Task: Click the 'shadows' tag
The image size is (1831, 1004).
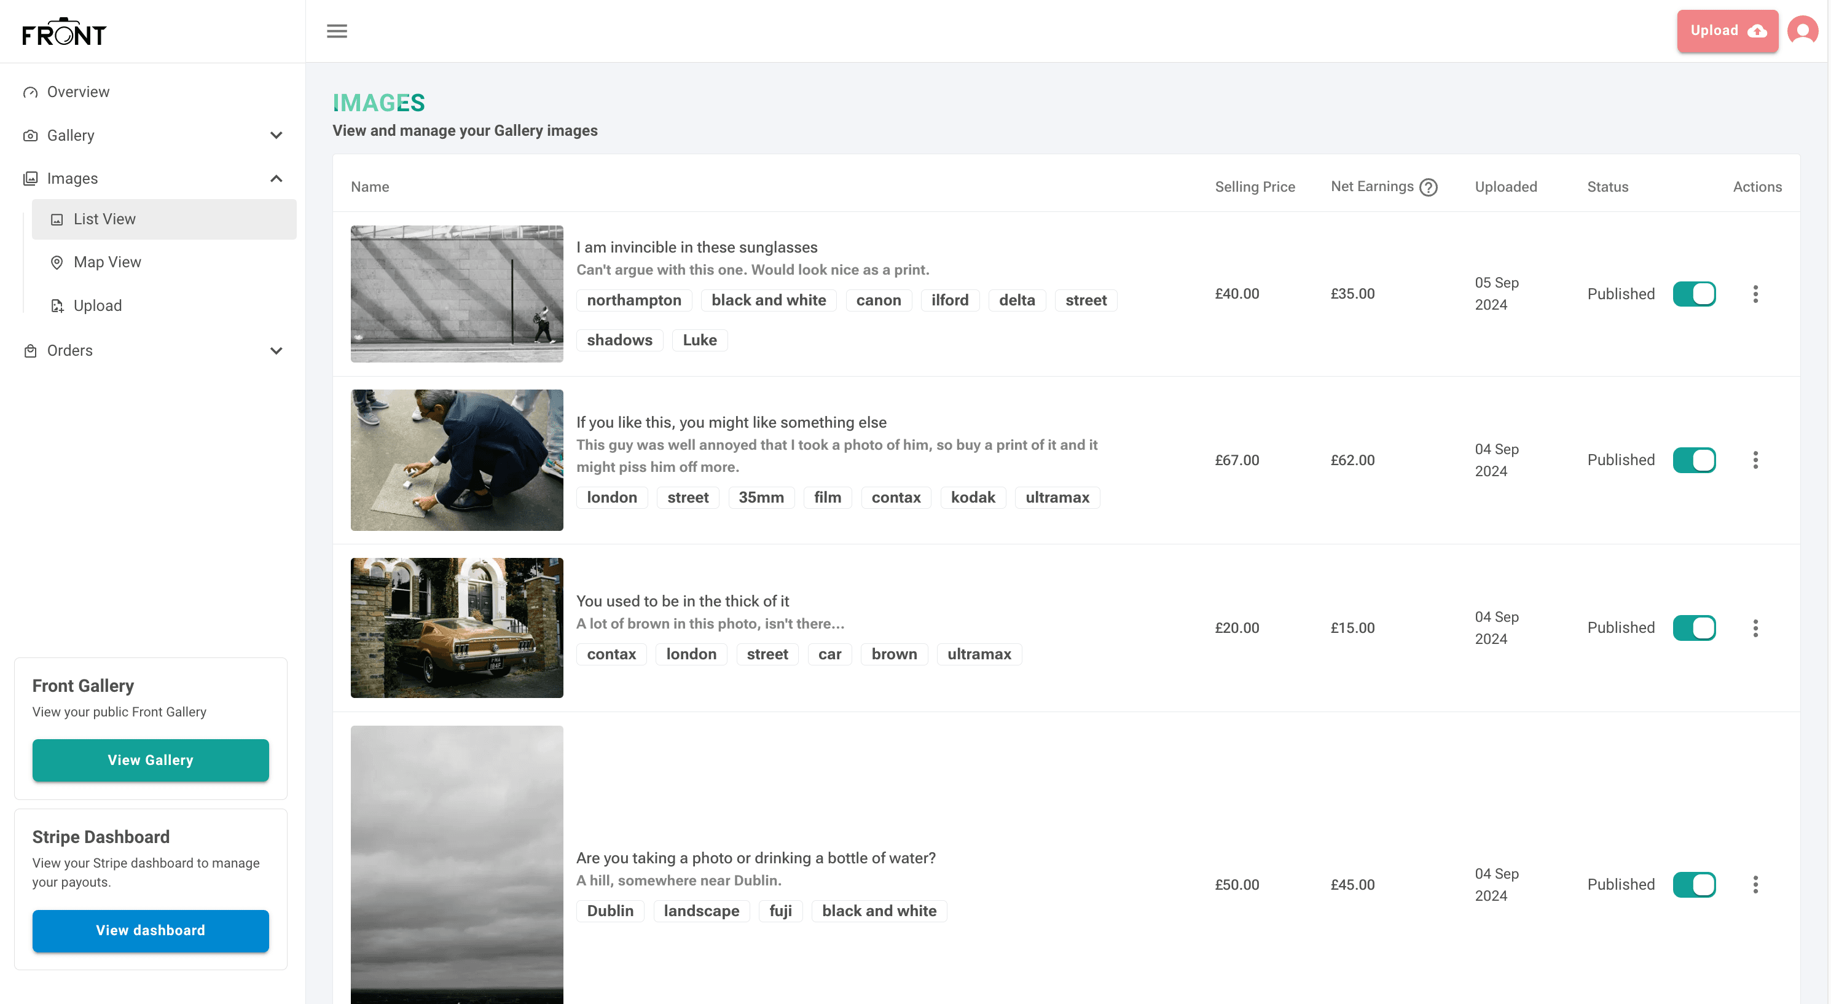Action: 619,340
